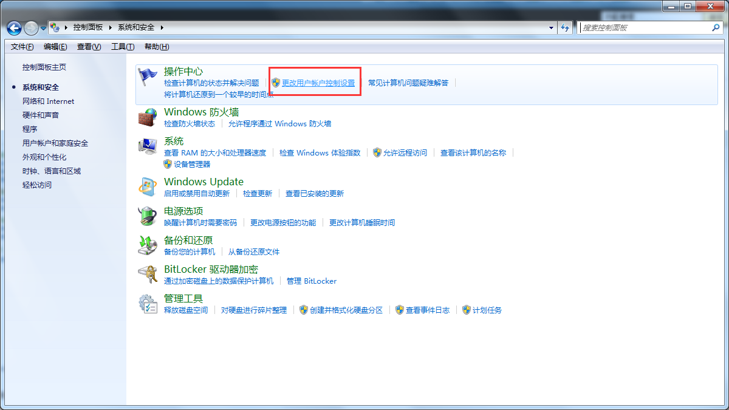The width and height of the screenshot is (729, 410).
Task: Open 外观和个性化 category
Action: point(44,157)
